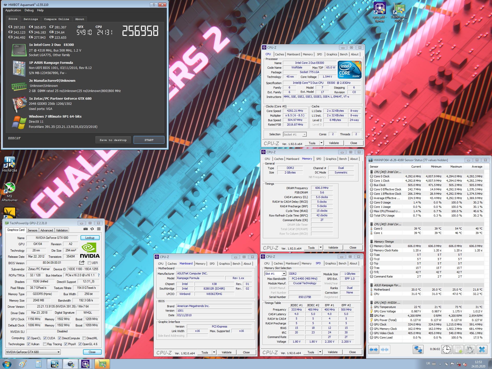Toggle the DirectCompute checkbox
This screenshot has width=492, height=369.
point(60,338)
